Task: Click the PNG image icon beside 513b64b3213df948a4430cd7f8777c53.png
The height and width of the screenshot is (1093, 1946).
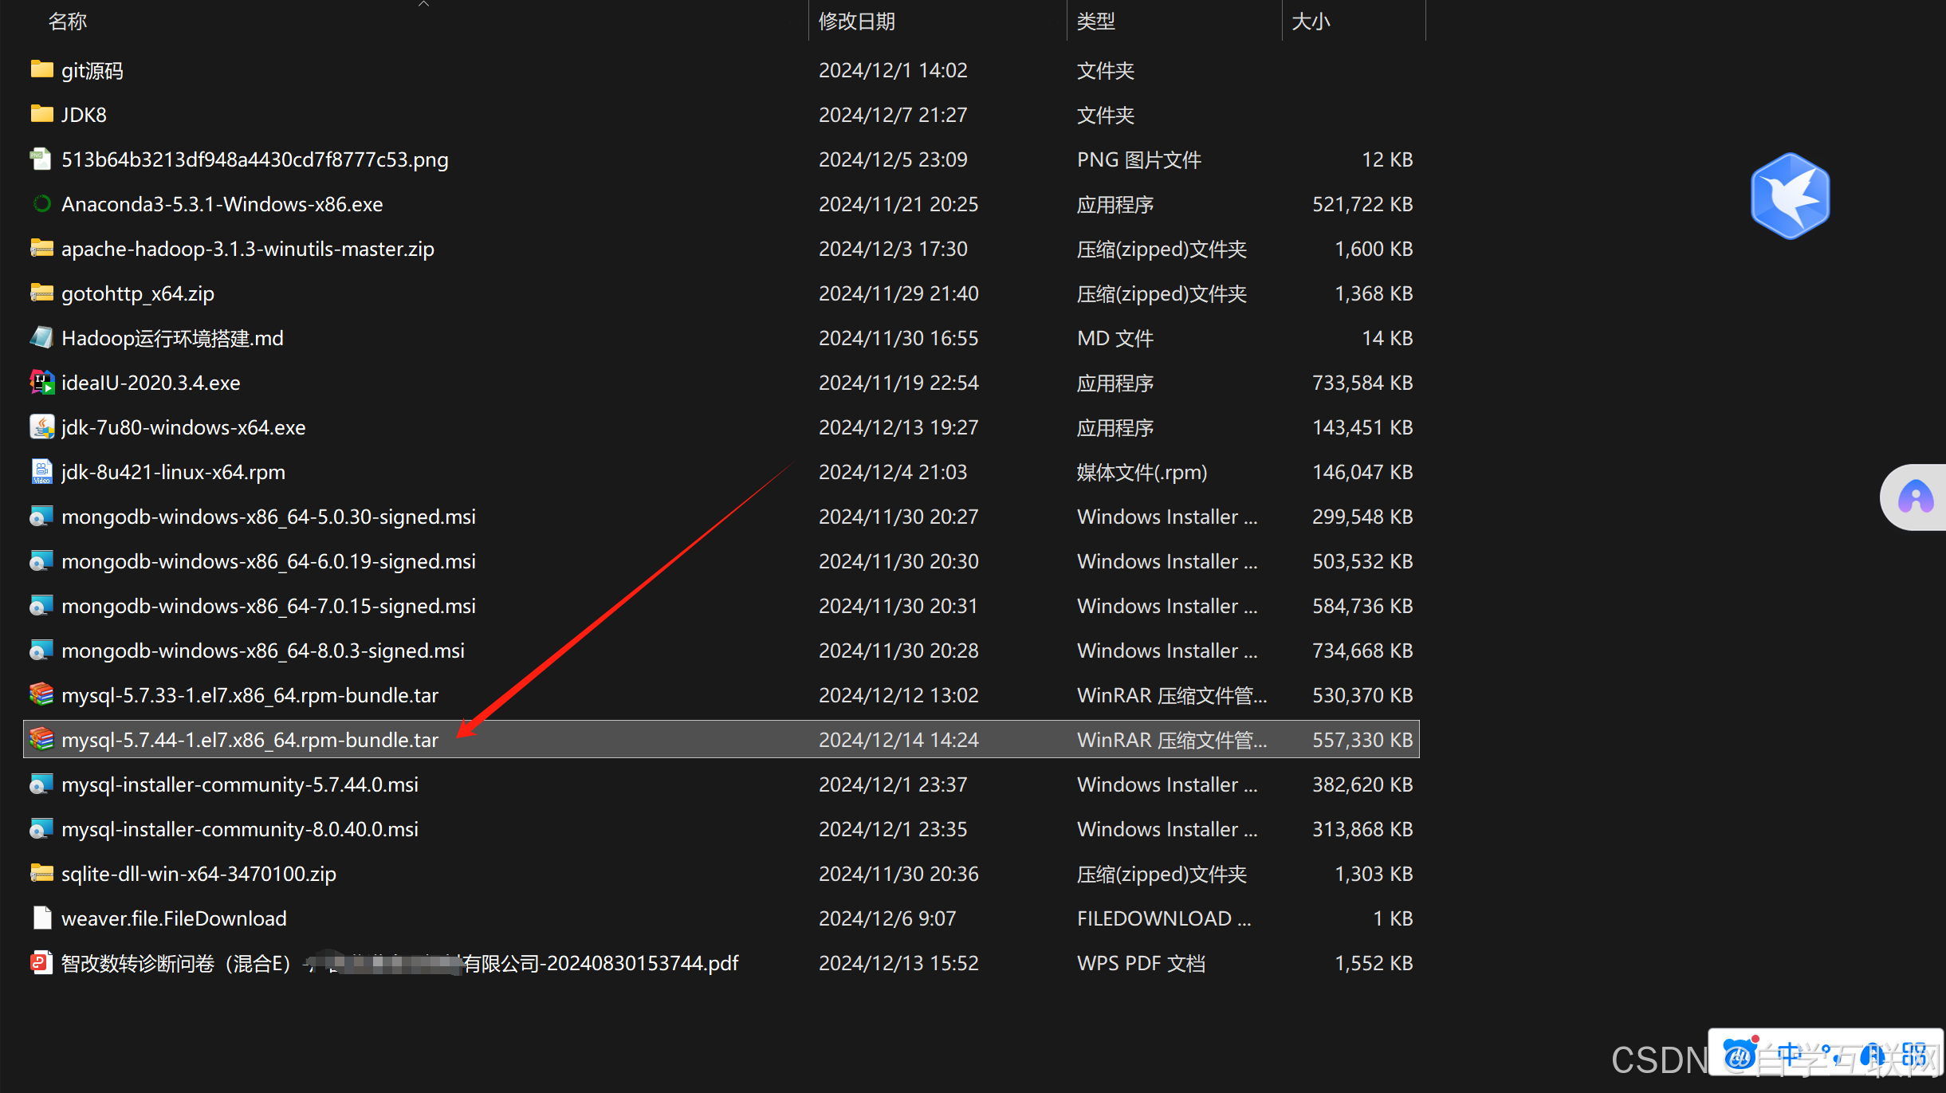Action: (41, 159)
